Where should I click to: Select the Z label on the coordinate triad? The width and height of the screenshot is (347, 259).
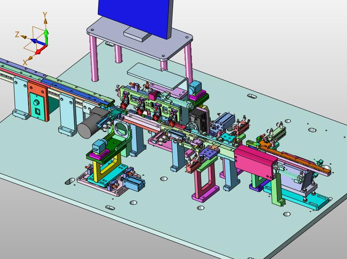pyautogui.click(x=17, y=35)
